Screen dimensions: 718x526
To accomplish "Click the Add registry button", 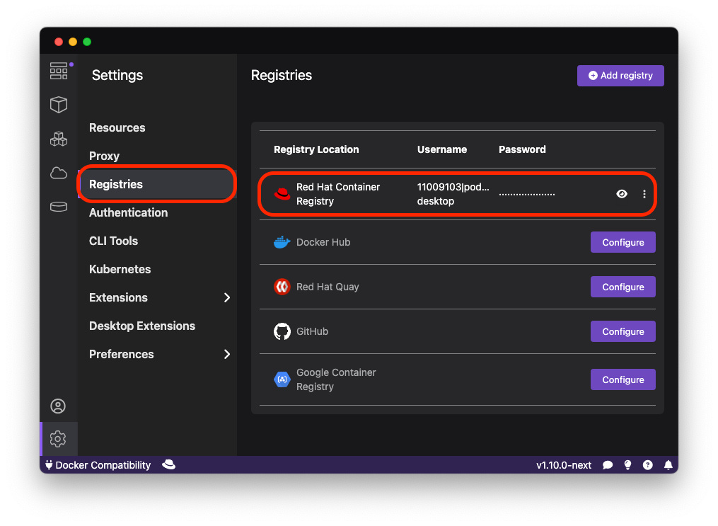I will coord(620,76).
